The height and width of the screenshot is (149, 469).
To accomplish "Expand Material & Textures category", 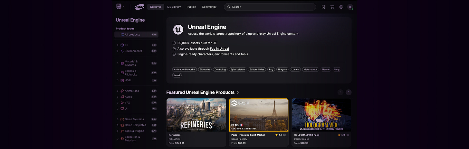I will 118,63.
